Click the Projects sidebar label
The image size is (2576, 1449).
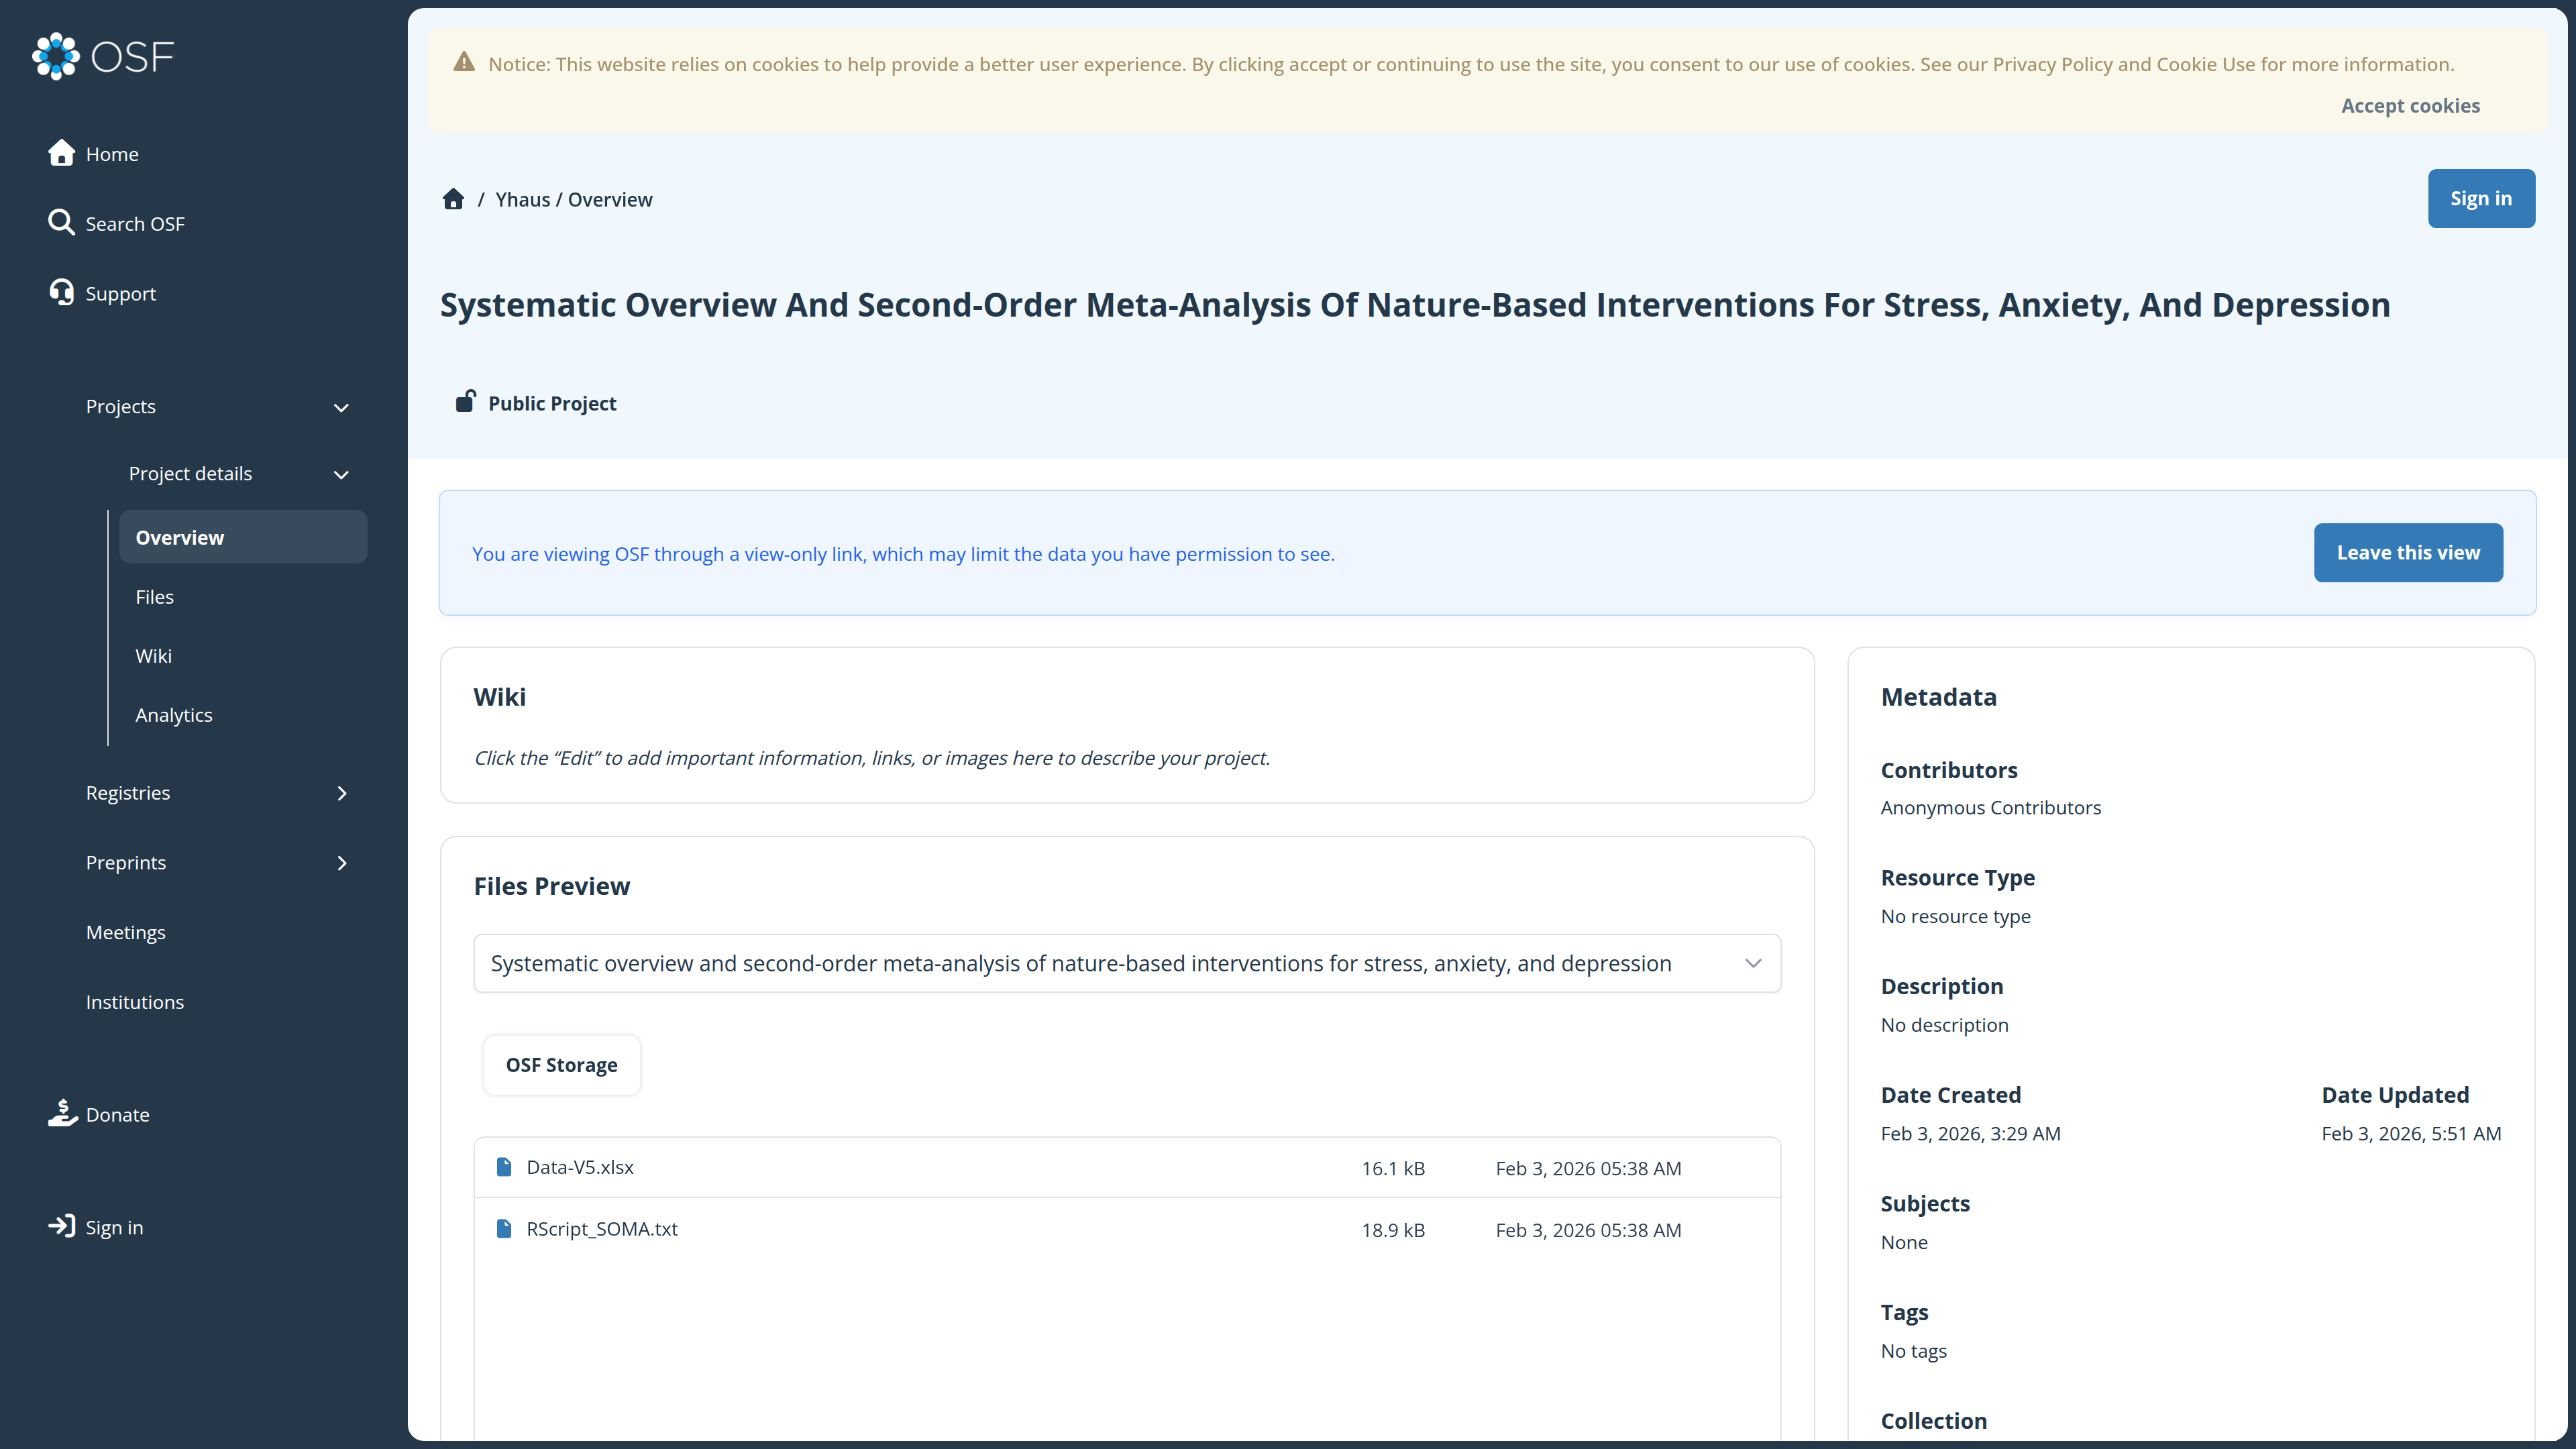[121, 407]
